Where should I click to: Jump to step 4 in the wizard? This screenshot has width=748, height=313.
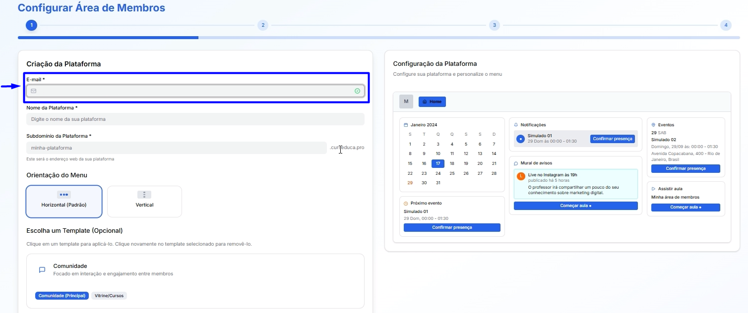click(x=726, y=25)
